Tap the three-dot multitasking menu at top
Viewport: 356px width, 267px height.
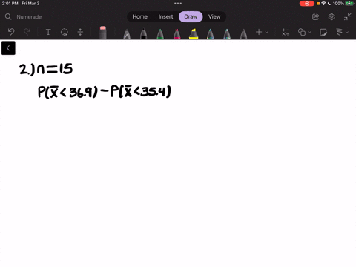point(178,4)
